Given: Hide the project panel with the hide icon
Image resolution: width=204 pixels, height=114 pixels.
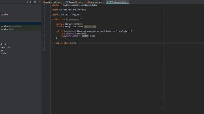Looking at the screenshot, I should click(x=39, y=2).
